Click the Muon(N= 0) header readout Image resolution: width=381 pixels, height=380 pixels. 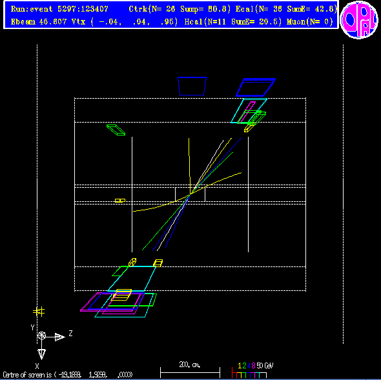tap(310, 22)
